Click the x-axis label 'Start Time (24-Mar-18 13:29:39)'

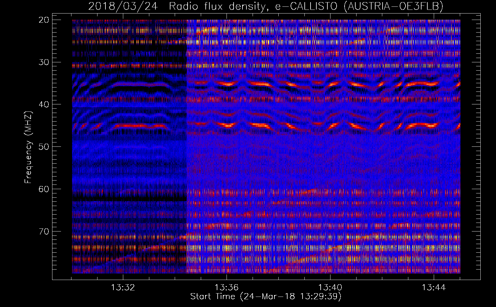tap(266, 297)
